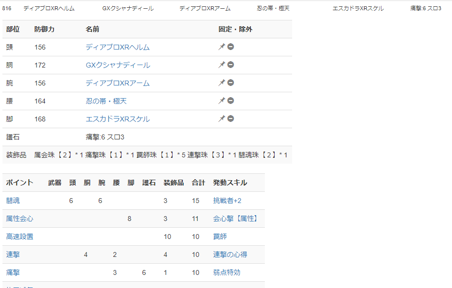This screenshot has width=452, height=288.
Task: Pin the エスカドラXRスケル leg armor
Action: click(222, 119)
